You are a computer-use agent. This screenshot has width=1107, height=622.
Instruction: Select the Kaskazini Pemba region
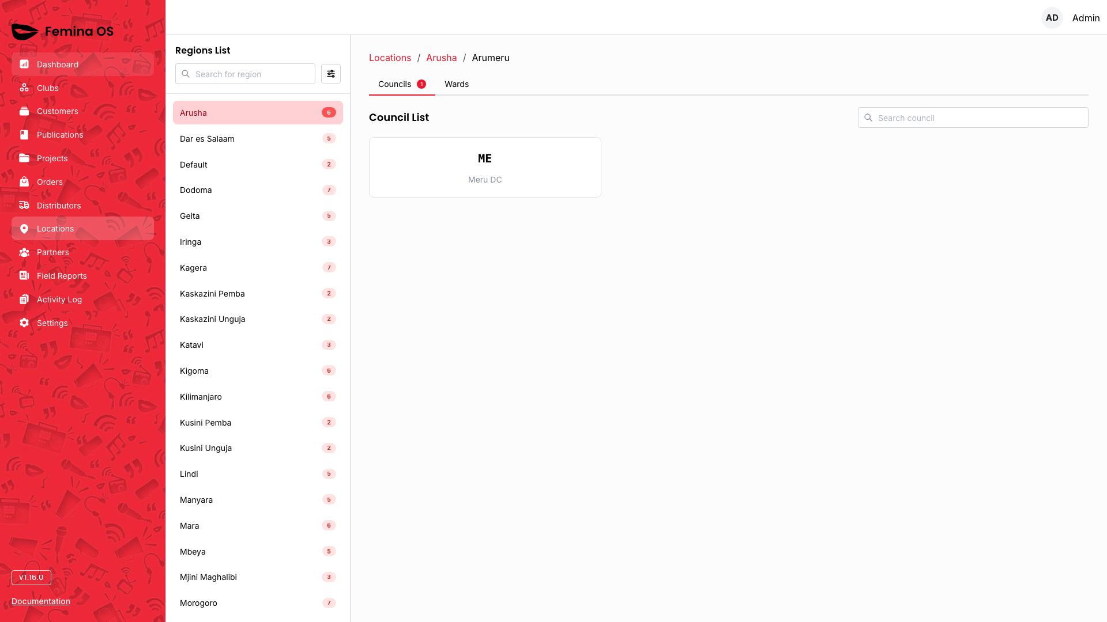258,293
